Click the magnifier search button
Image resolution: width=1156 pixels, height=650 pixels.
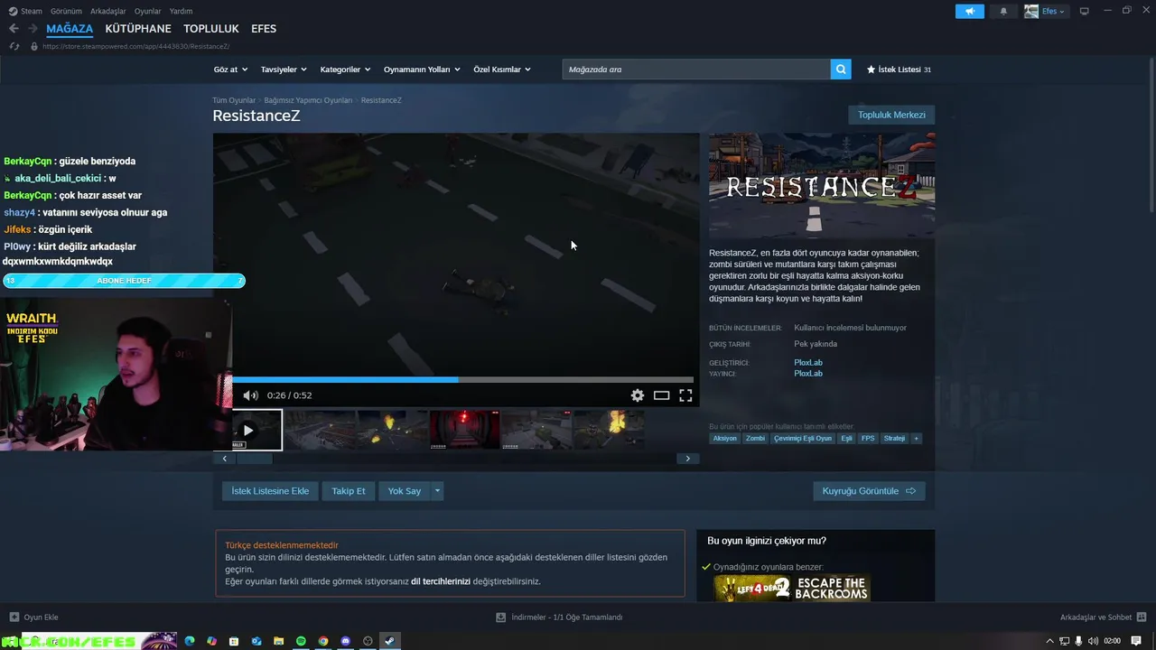point(841,70)
